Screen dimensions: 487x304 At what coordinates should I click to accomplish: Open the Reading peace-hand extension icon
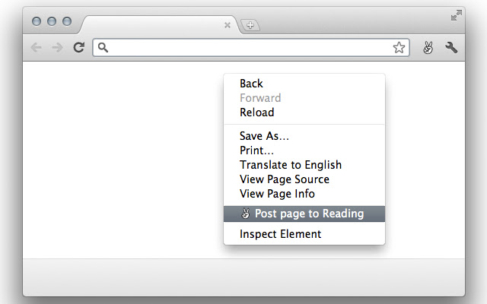[428, 48]
